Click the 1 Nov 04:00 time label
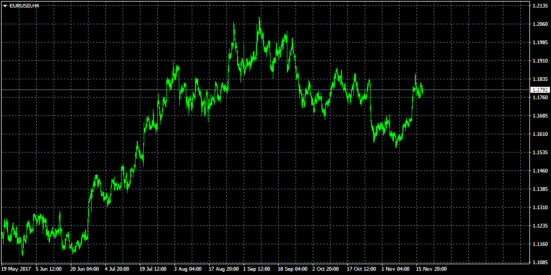Image resolution: width=551 pixels, height=275 pixels. coord(395,269)
